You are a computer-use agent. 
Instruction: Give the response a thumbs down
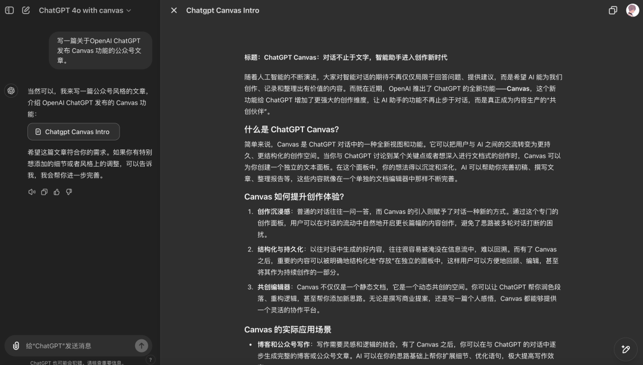(x=69, y=192)
